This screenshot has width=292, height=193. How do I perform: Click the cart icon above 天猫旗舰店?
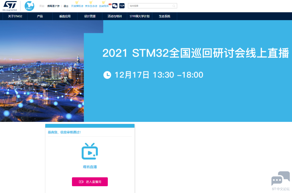coord(77,2)
